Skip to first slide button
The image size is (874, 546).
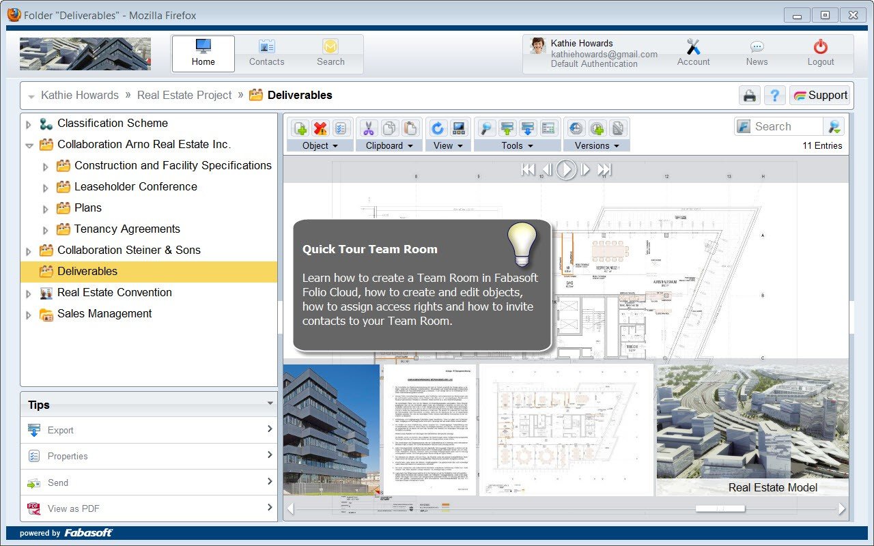tap(528, 170)
